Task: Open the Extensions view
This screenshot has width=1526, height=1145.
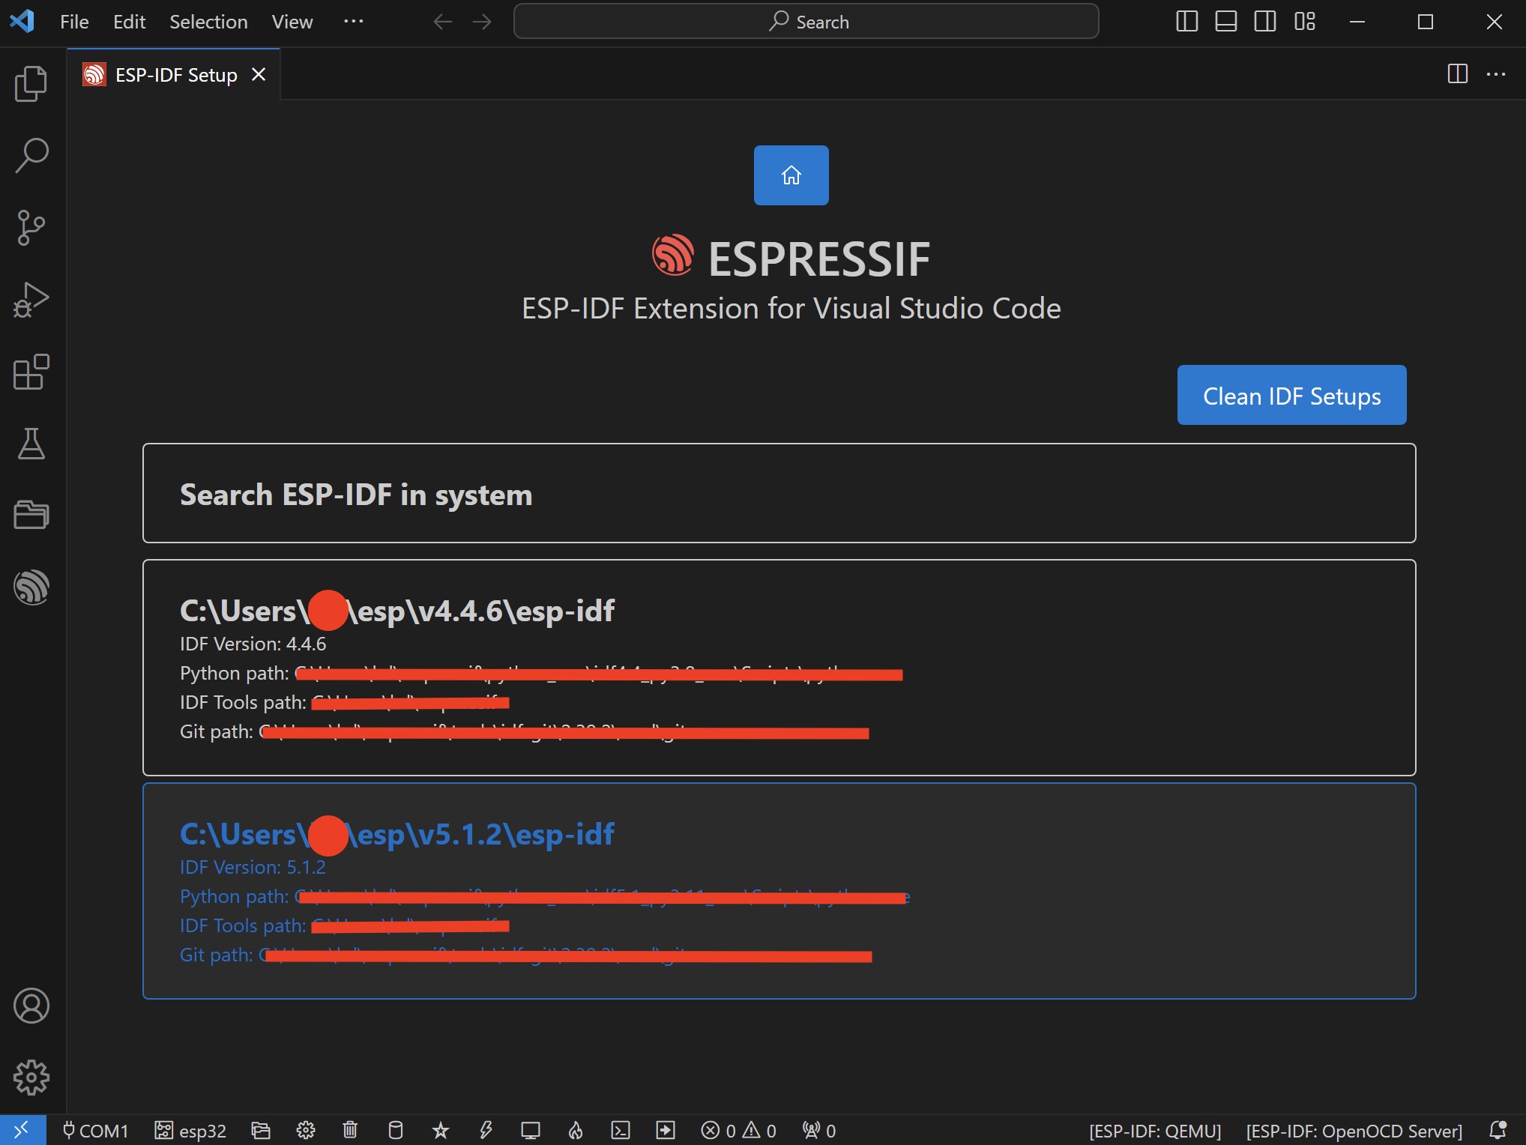Action: point(31,372)
